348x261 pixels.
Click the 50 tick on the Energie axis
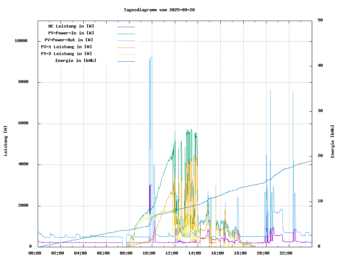pos(320,20)
